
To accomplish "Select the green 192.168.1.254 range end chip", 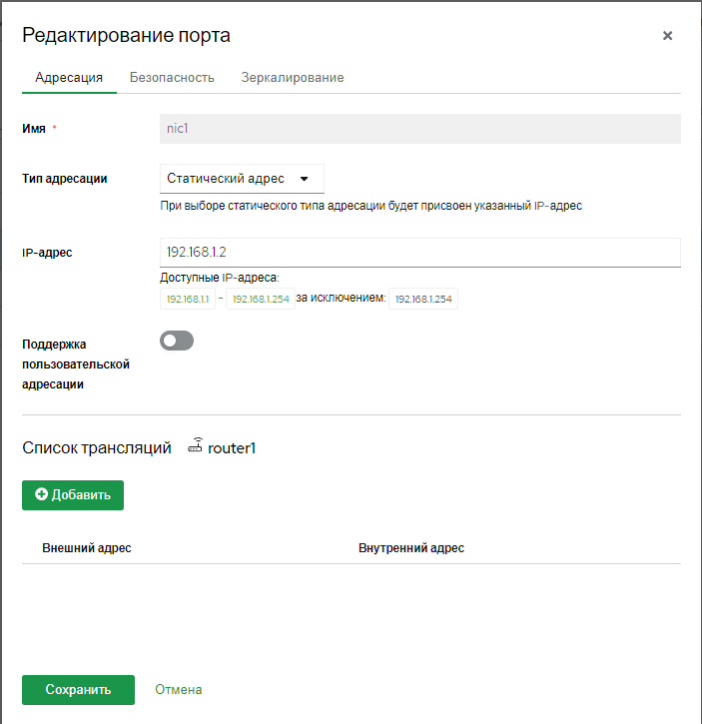I will click(261, 299).
